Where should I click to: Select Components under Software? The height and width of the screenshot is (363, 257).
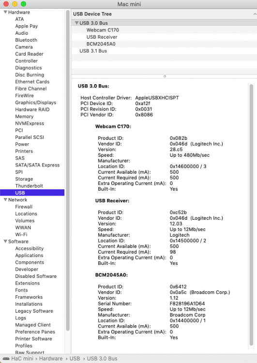click(x=30, y=262)
